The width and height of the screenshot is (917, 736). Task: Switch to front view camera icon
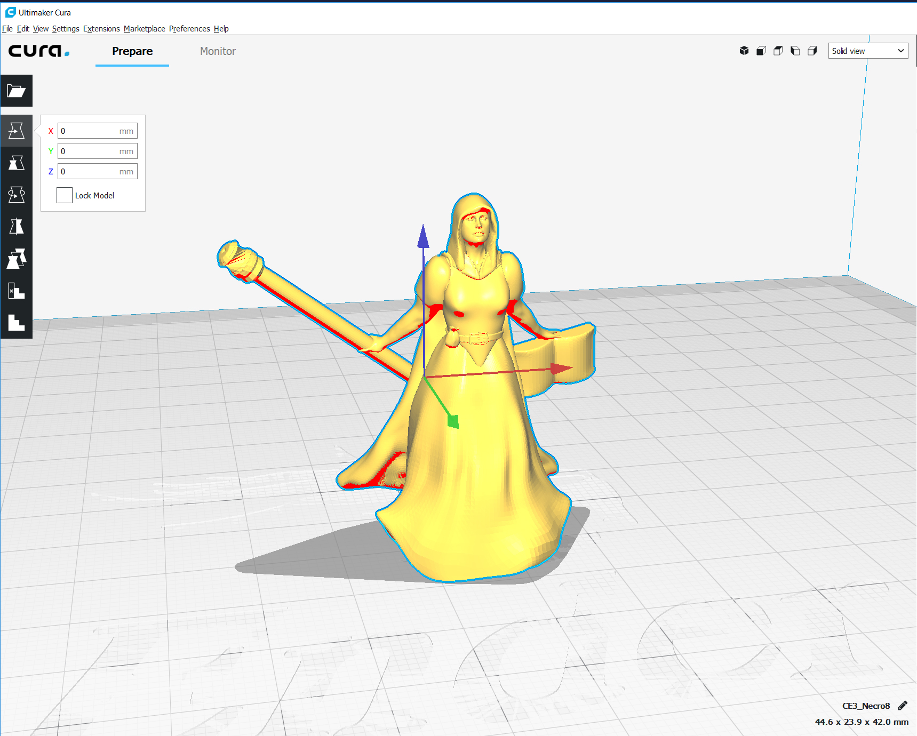click(x=761, y=51)
